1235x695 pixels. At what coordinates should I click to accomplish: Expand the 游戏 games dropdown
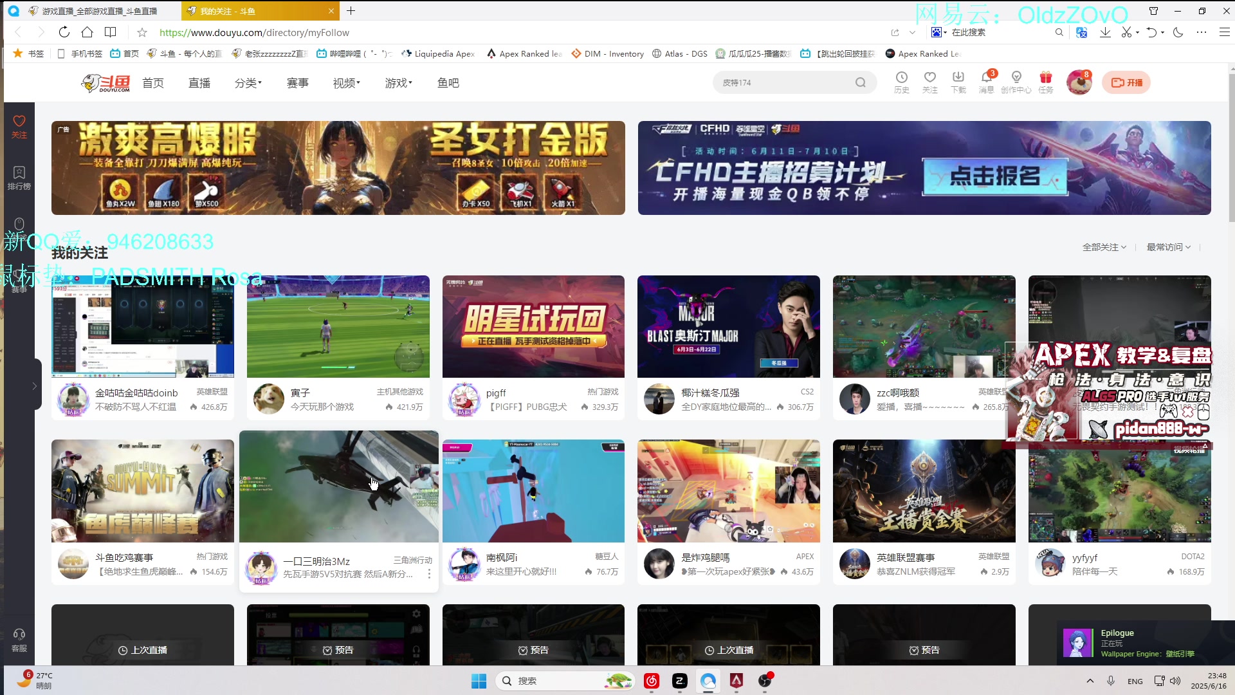pos(398,83)
